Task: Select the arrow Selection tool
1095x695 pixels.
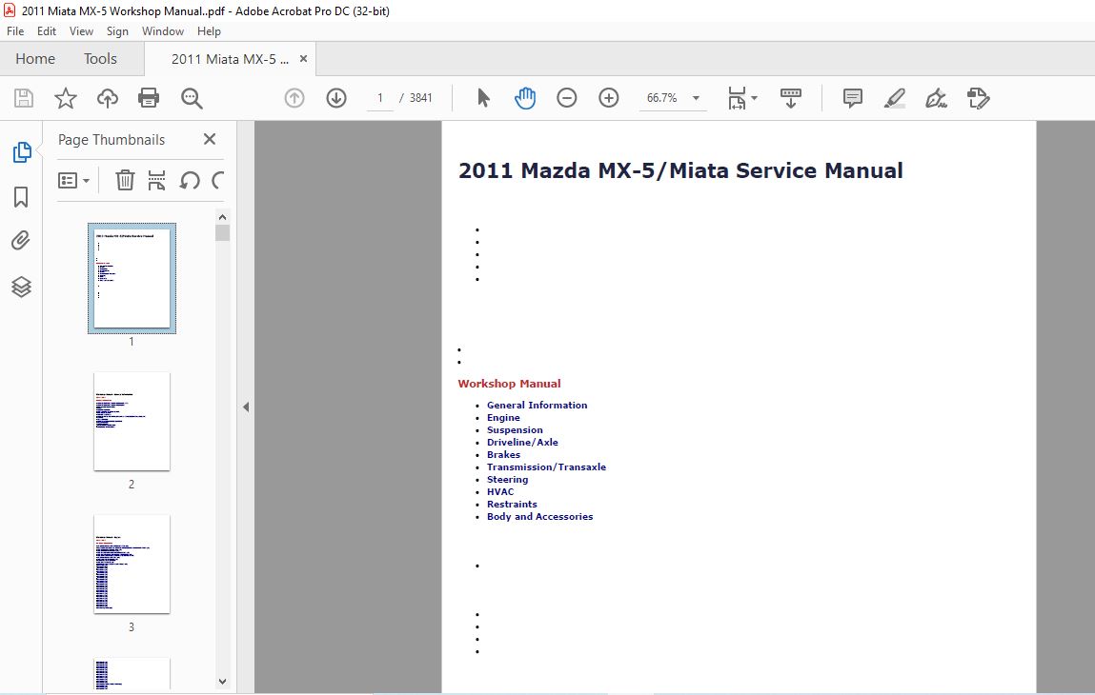Action: tap(483, 98)
